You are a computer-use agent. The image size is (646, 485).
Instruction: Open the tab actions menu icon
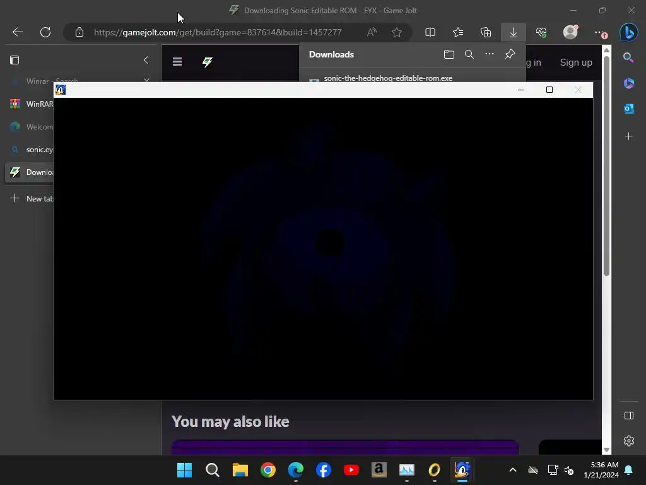[15, 60]
